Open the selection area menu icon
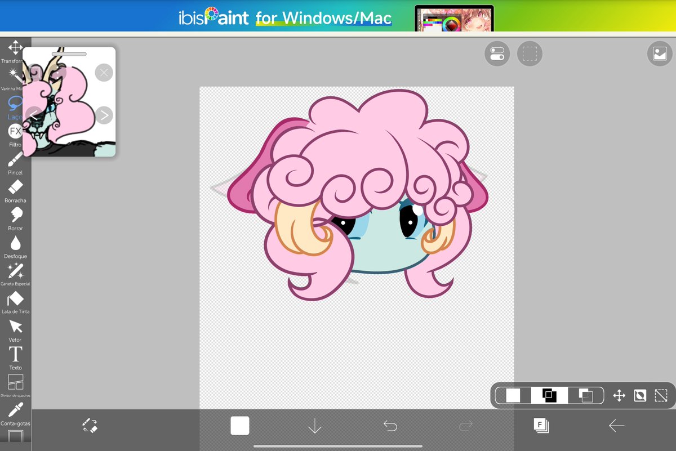This screenshot has height=451, width=676. click(530, 53)
